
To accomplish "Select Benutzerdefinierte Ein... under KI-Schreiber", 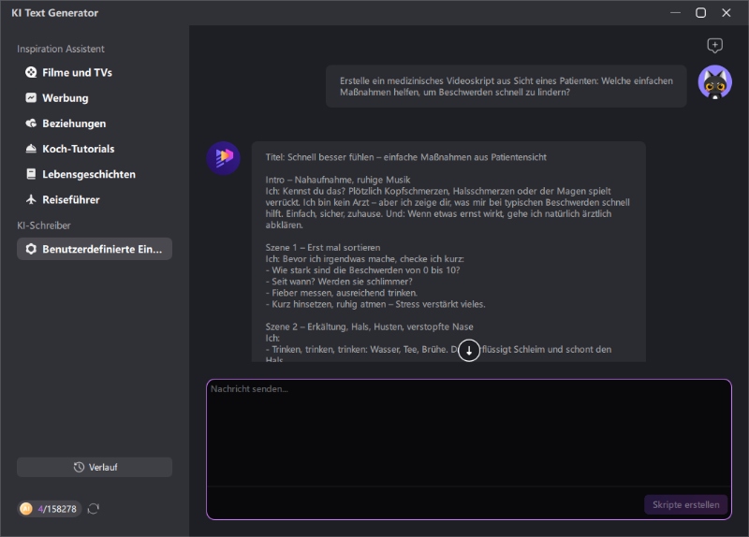I will 95,249.
